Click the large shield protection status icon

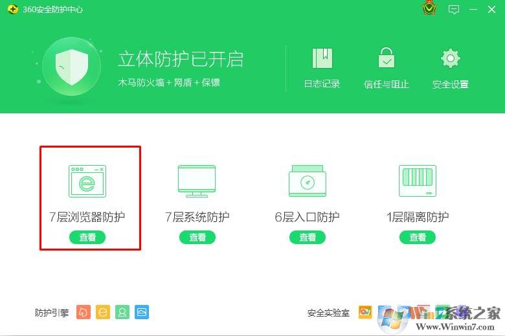click(x=71, y=67)
